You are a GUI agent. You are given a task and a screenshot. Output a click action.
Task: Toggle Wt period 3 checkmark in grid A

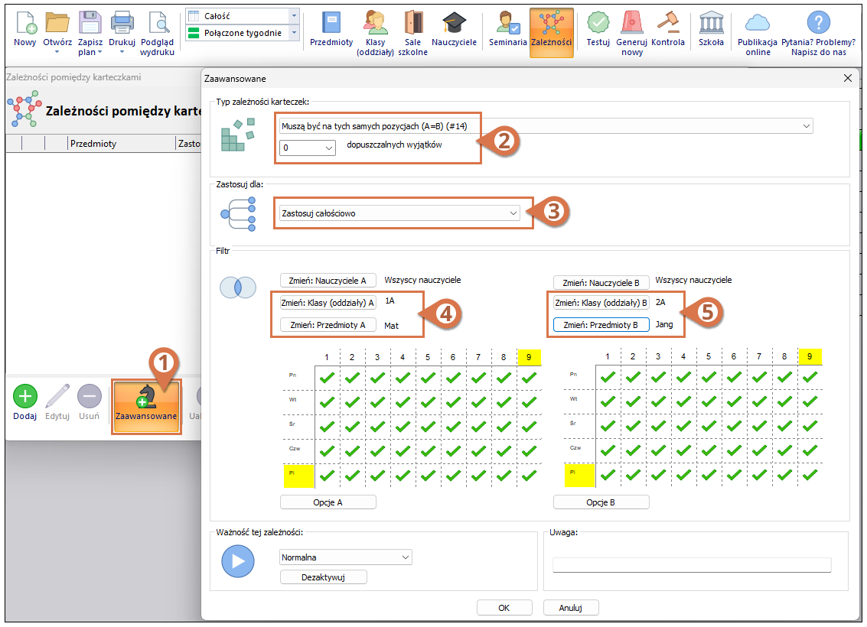point(378,401)
